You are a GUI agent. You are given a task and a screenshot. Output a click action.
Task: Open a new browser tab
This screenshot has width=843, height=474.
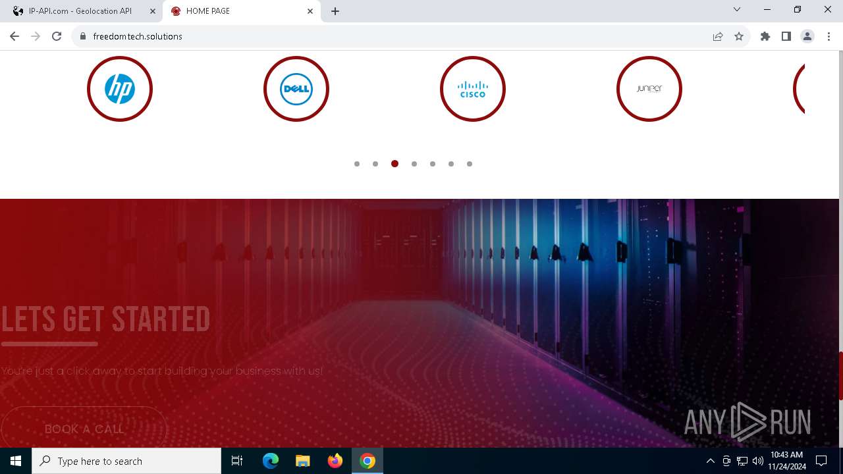tap(335, 11)
